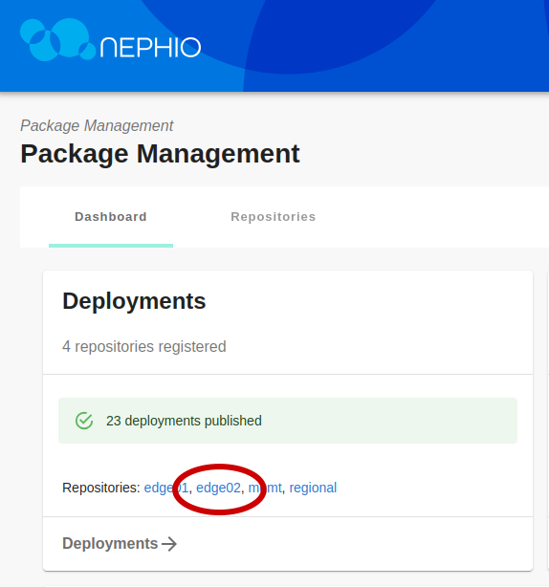This screenshot has width=549, height=587.
Task: Select the Dashboard tab
Action: [x=111, y=217]
